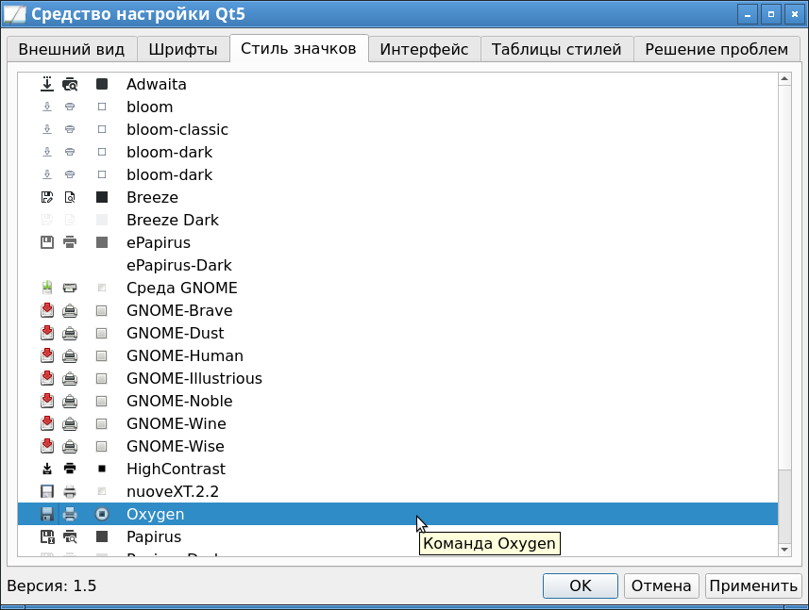809x610 pixels.
Task: Click the nuoveXT.2.2 printer icon
Action: point(70,491)
